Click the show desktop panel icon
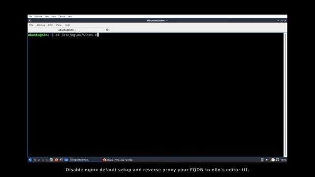315x177 pixels. pos(66,160)
